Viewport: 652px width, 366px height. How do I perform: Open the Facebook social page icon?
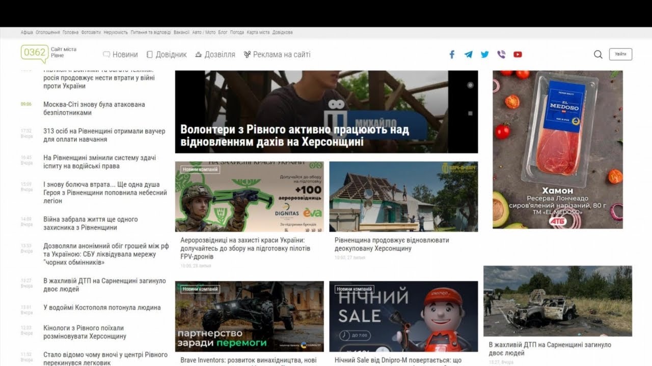452,54
